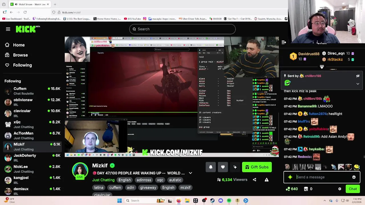Select the giveaway tag
Screen dimensions: 365x205
coord(148,188)
